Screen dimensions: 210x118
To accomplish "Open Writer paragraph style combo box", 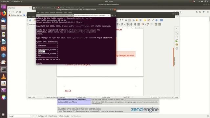I will point(32,24).
